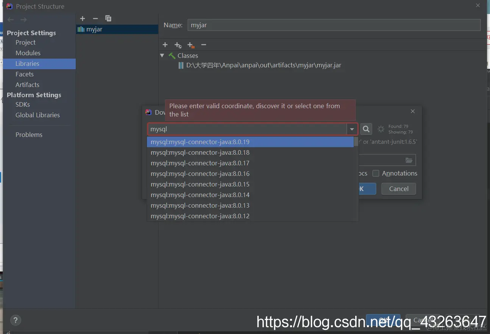490x334 pixels.
Task: Browse download folder with the folder icon
Action: 409,160
